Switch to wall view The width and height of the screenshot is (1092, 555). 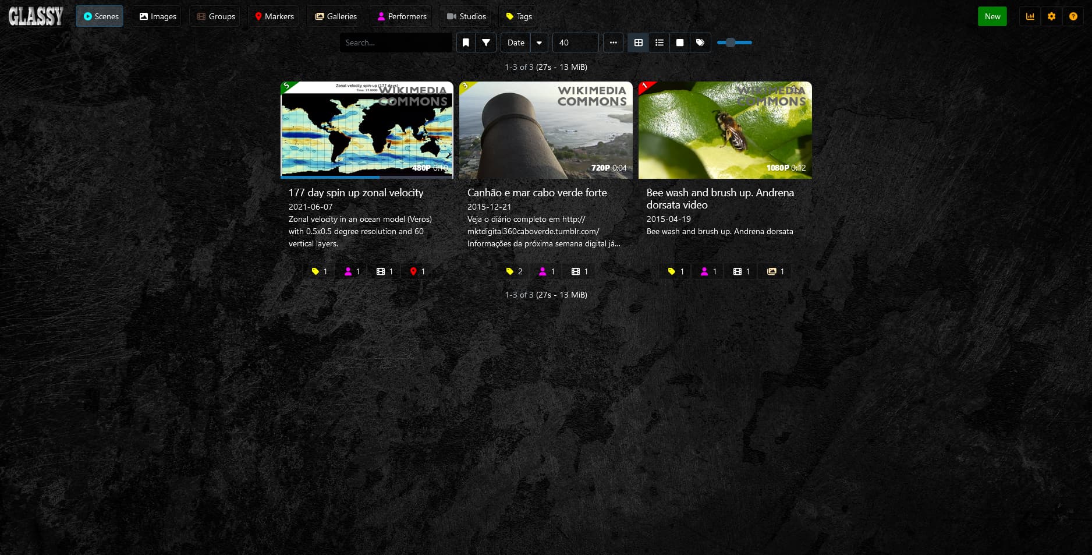(679, 43)
